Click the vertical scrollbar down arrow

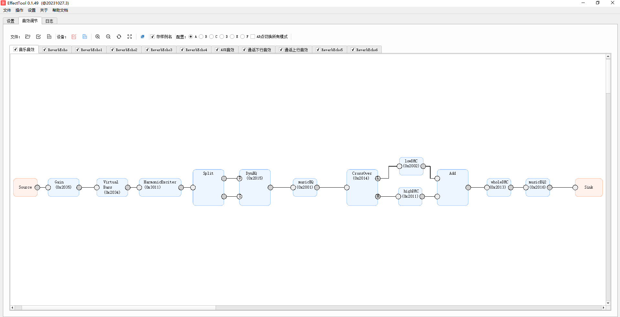pyautogui.click(x=608, y=303)
